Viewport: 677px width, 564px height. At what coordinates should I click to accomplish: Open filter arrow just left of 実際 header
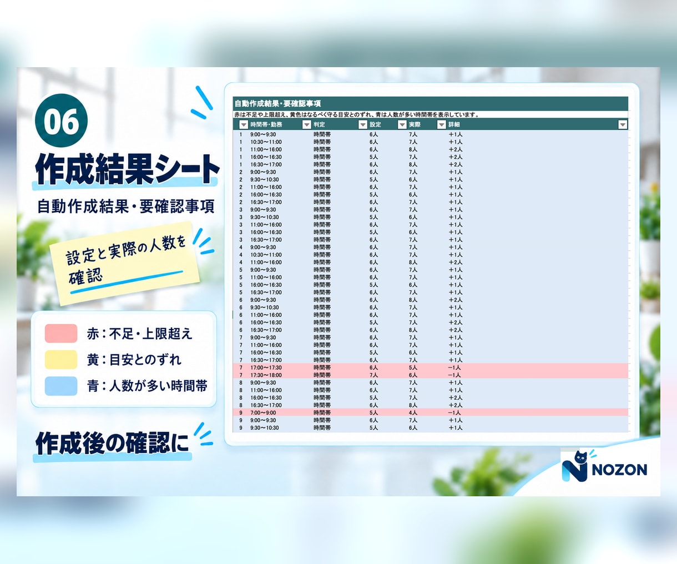402,125
